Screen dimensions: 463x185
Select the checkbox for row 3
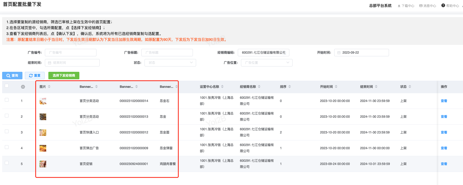pos(7,131)
